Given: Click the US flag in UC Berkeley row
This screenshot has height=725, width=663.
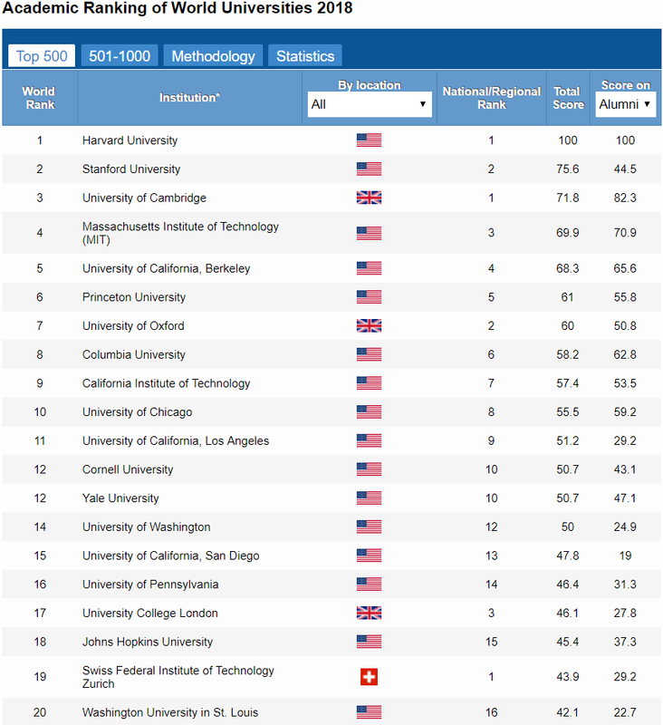Looking at the screenshot, I should [370, 268].
